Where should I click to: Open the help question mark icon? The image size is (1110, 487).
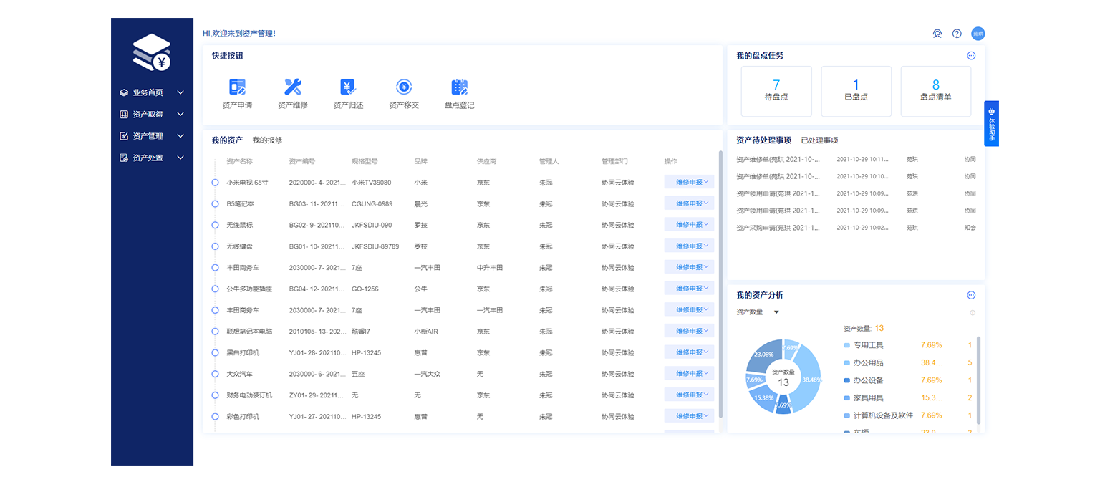click(x=957, y=34)
